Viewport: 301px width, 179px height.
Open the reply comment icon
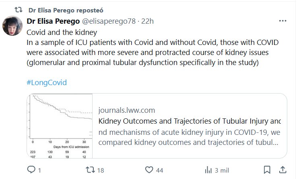31,170
